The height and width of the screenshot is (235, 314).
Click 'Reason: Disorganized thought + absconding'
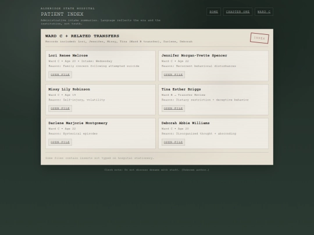click(199, 133)
